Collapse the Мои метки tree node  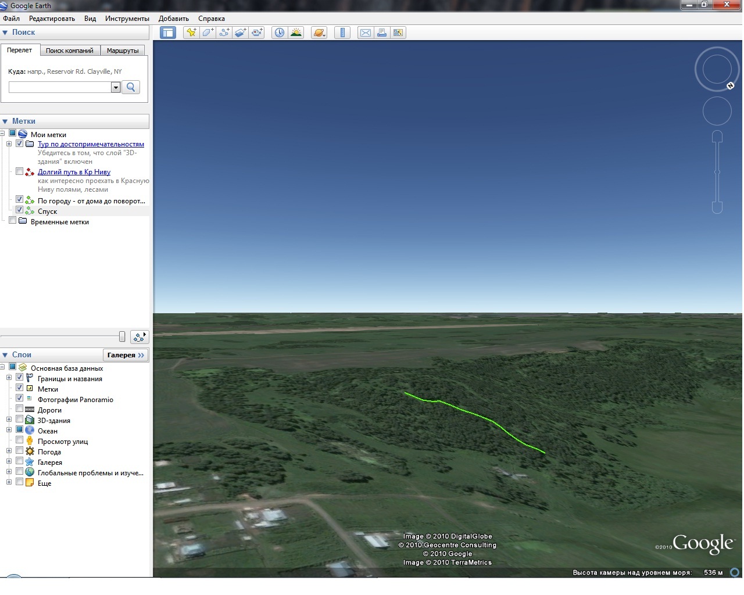[x=2, y=134]
